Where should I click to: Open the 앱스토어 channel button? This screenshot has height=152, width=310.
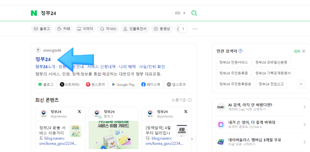tap(176, 85)
